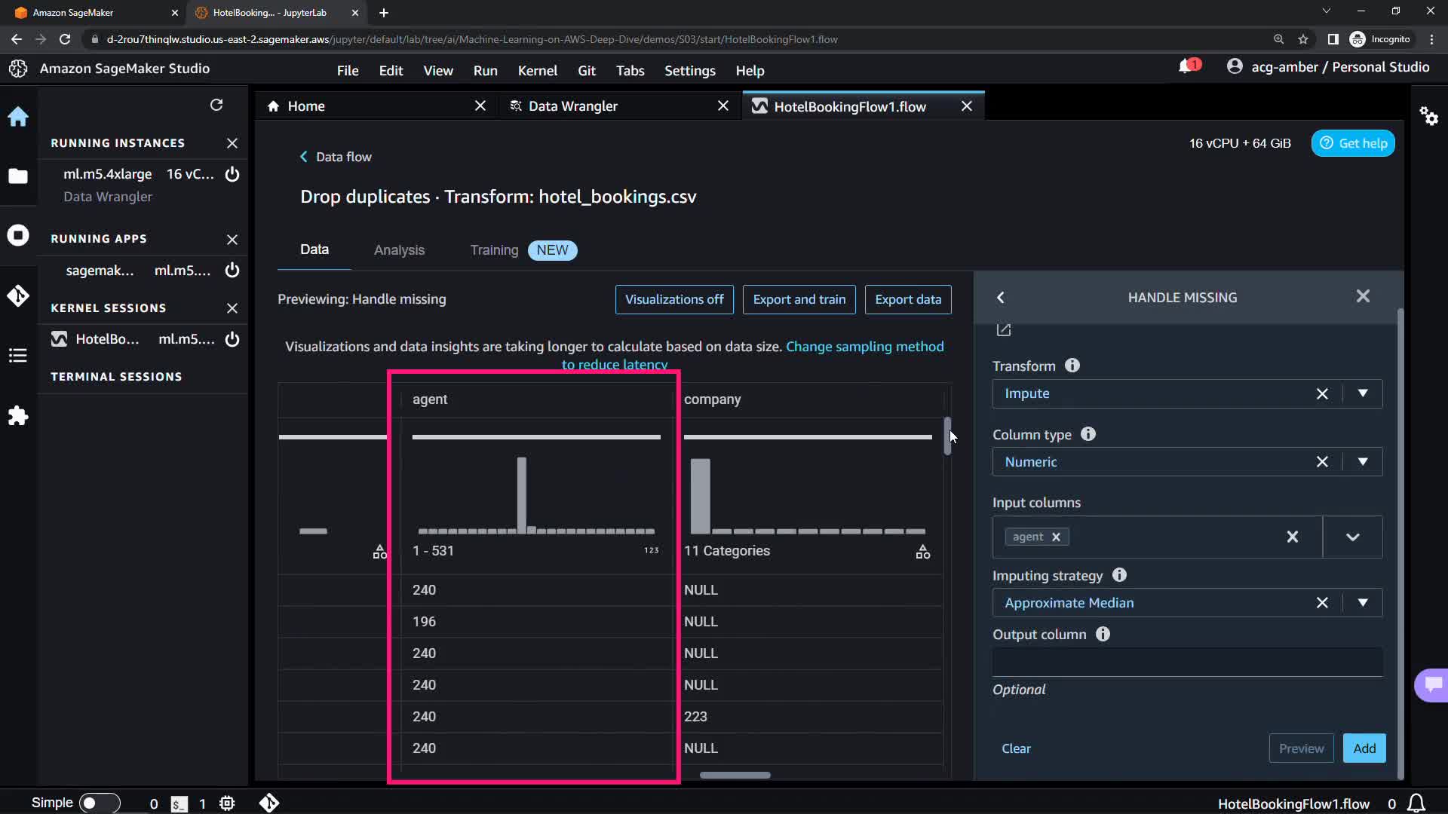Open the Kernel menu
1448x814 pixels.
tap(537, 71)
